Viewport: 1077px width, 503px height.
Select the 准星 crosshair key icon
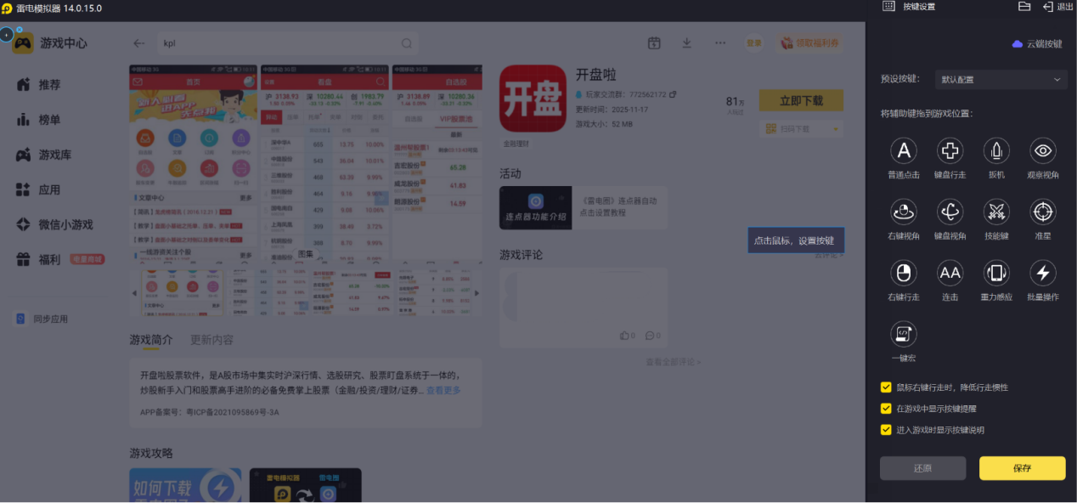tap(1043, 212)
